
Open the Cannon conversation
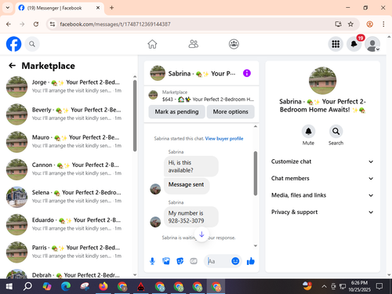pyautogui.click(x=67, y=169)
